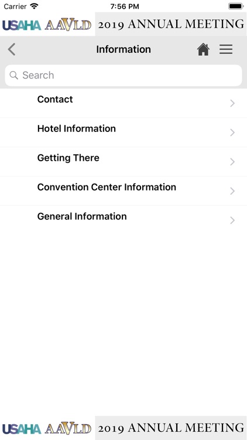Select the Contact menu item
The width and height of the screenshot is (247, 440).
tap(123, 103)
